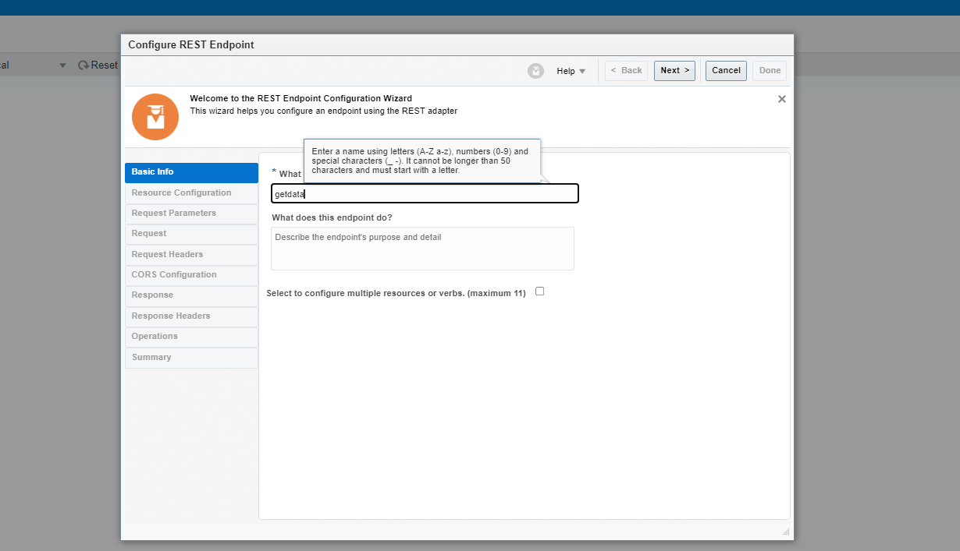
Task: Open the Request Parameters step
Action: click(191, 214)
